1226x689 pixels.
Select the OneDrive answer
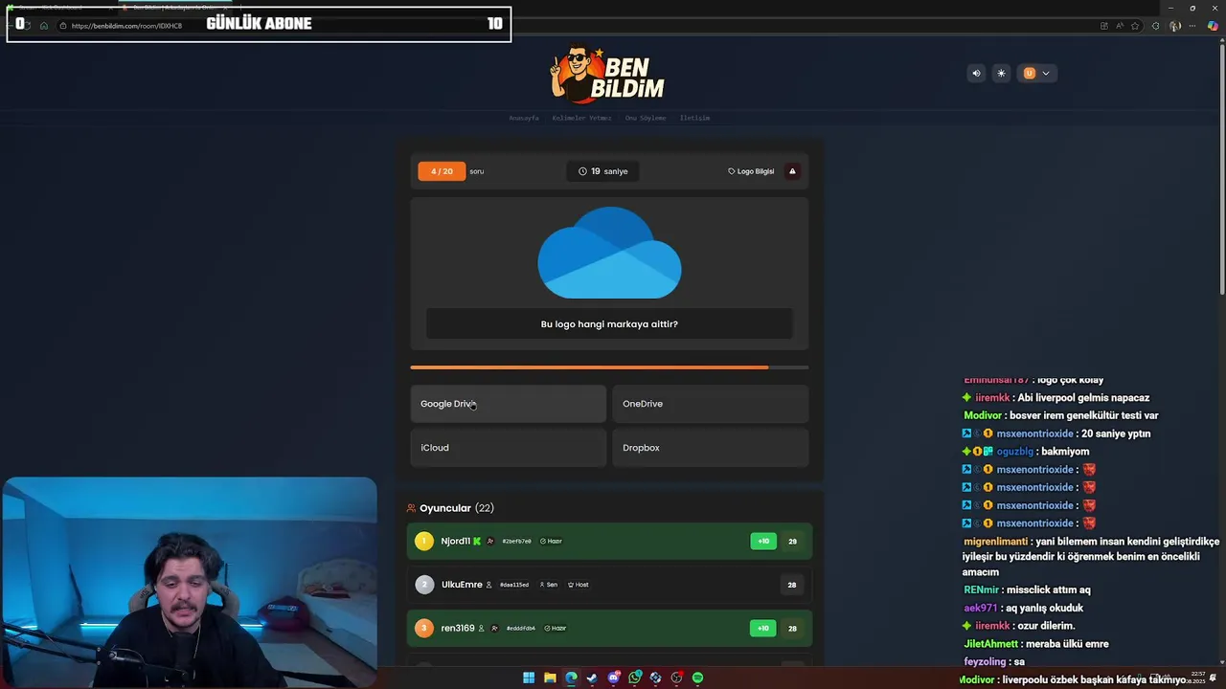coord(711,404)
